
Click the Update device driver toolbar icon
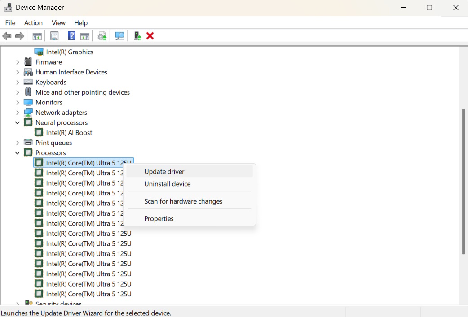tap(102, 36)
